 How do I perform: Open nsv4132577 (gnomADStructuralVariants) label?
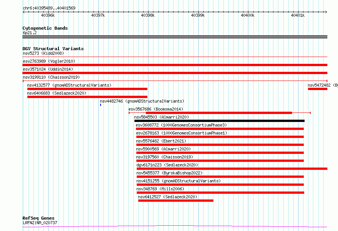pyautogui.click(x=69, y=85)
